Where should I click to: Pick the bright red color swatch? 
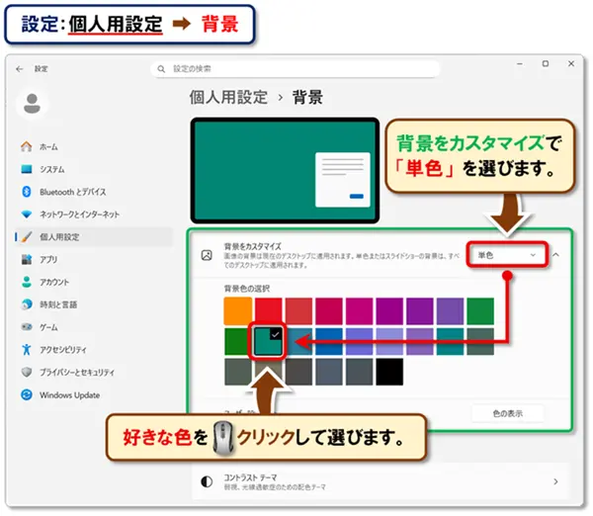point(268,311)
